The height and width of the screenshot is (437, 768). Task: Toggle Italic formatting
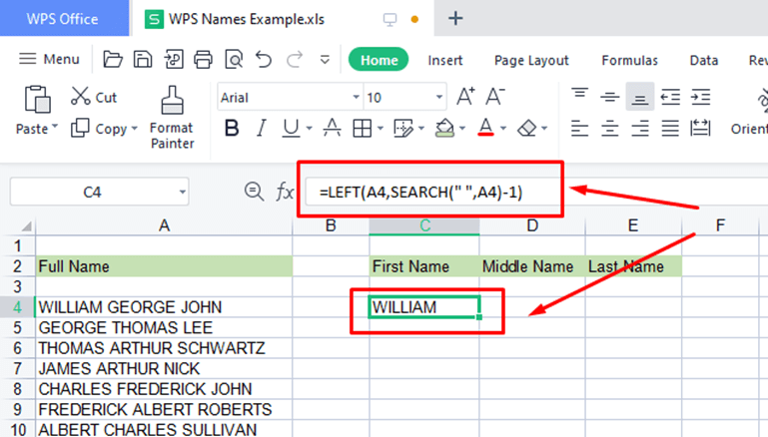[262, 129]
